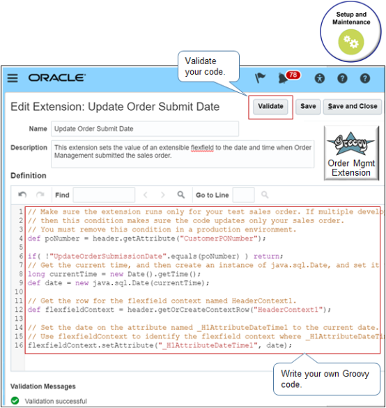The image size is (386, 408).
Task: Focus the Name input field
Action: coord(145,129)
